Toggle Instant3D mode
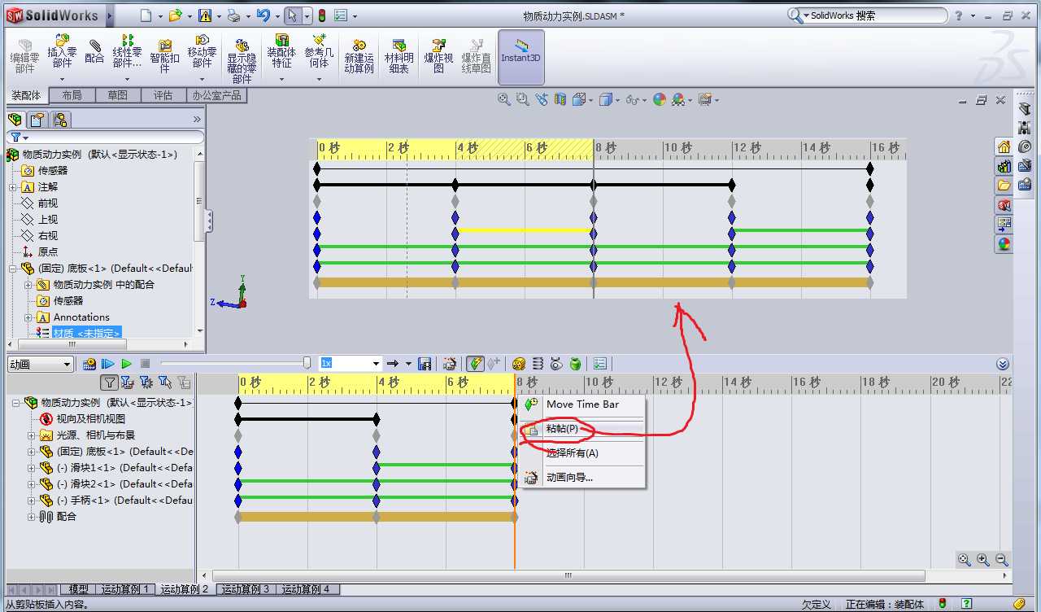1041x612 pixels. point(520,57)
